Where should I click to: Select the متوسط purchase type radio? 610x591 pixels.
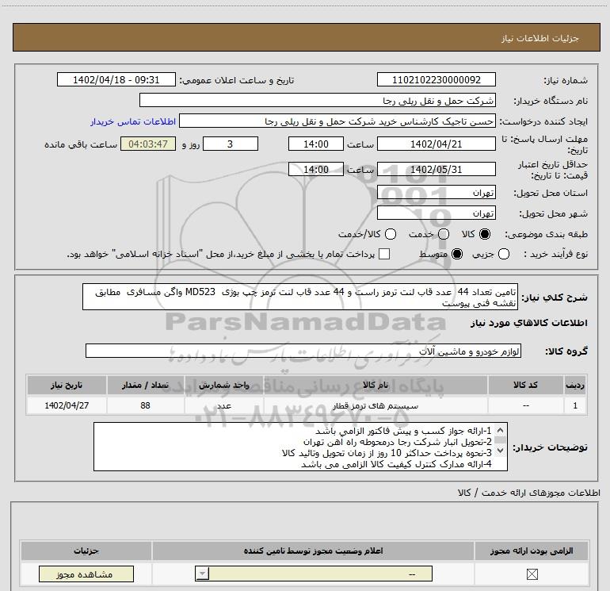point(457,254)
